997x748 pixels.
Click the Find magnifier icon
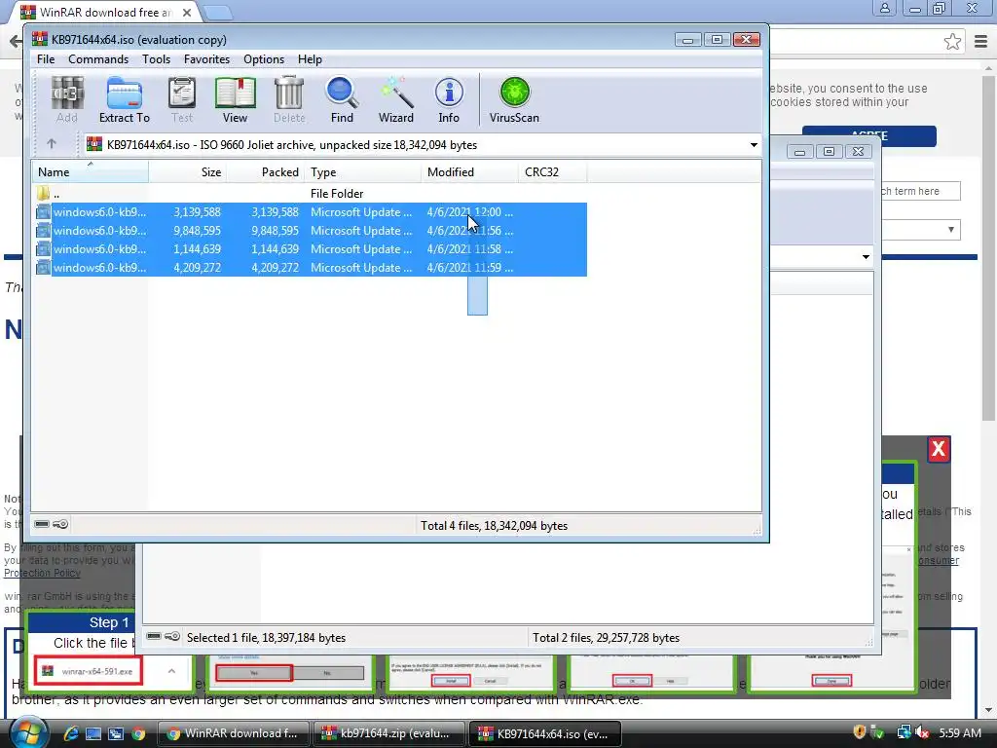tap(342, 99)
